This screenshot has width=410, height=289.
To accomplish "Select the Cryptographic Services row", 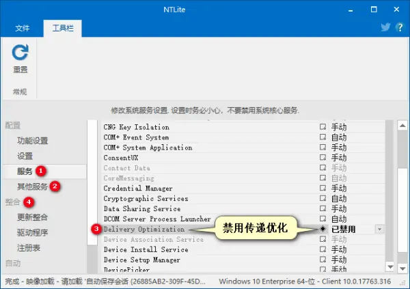I will point(243,199).
